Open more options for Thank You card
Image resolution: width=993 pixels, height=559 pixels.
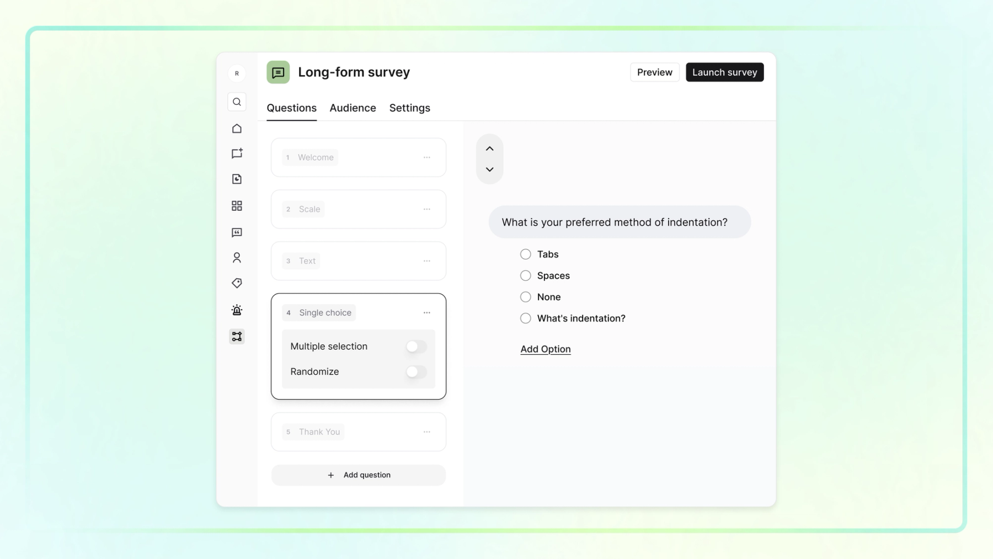427,432
